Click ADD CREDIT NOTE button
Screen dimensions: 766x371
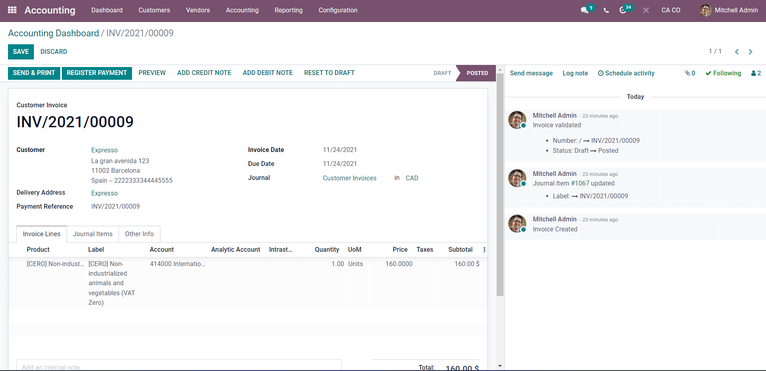pyautogui.click(x=204, y=73)
